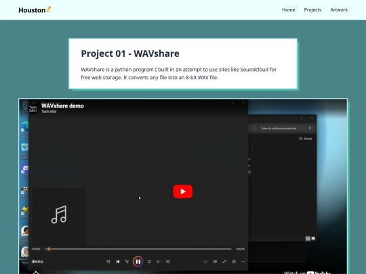Click the pause button in media player

[x=138, y=261]
